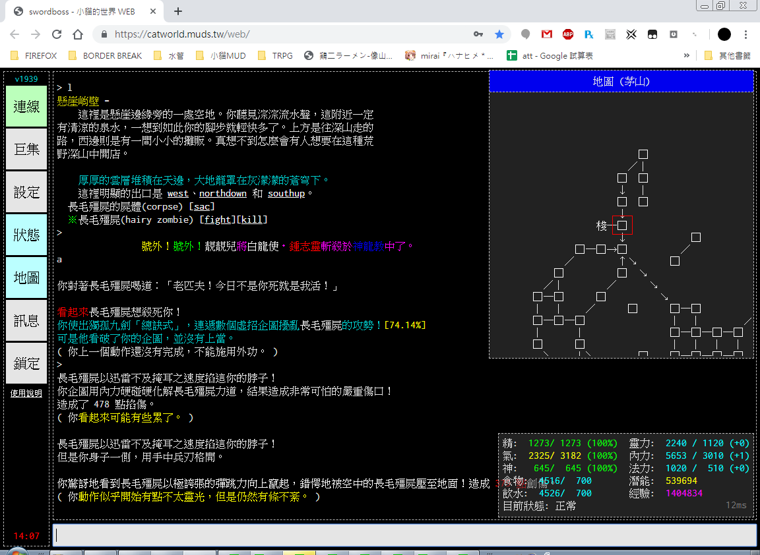This screenshot has height=555, width=760.
Task: Click the command input field
Action: pyautogui.click(x=404, y=535)
